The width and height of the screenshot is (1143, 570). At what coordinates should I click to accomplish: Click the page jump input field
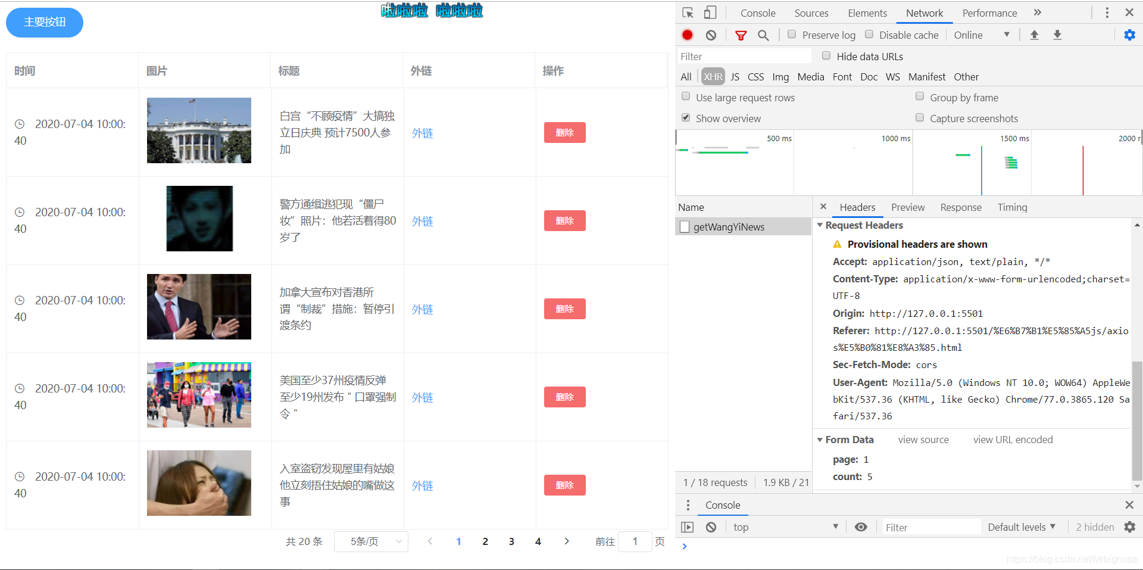pos(635,541)
